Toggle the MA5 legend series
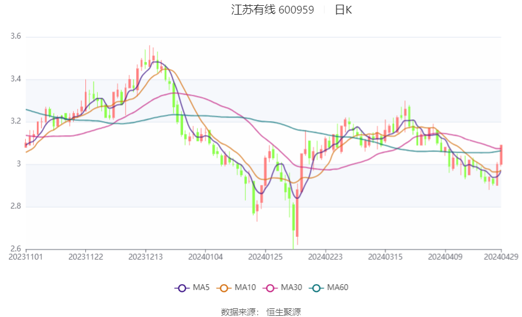The width and height of the screenshot is (522, 317). (x=192, y=288)
